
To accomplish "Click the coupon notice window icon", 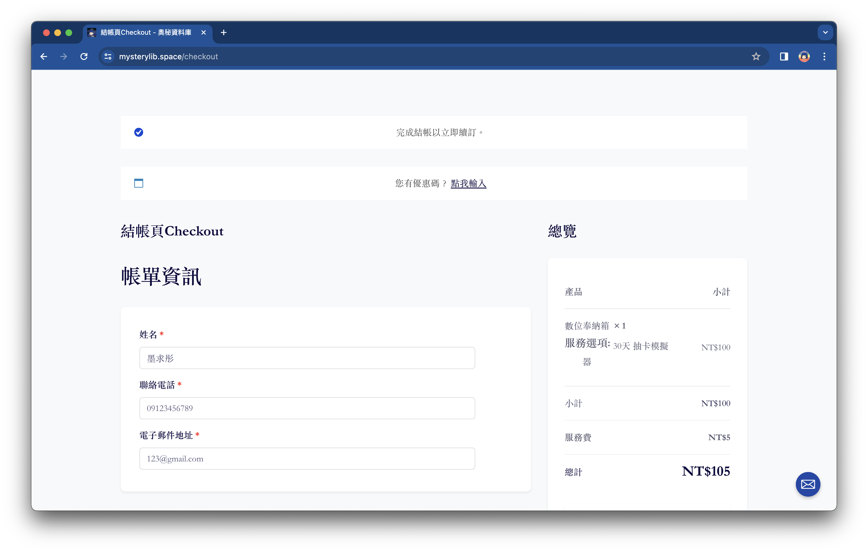I will (138, 183).
